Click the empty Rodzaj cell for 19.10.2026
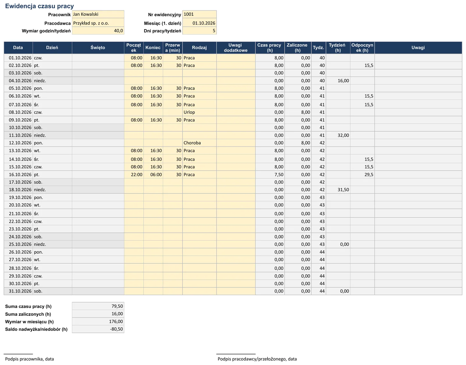 tap(200, 197)
